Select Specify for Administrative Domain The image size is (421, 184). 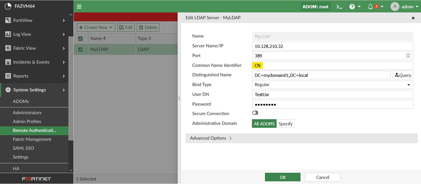(x=285, y=124)
